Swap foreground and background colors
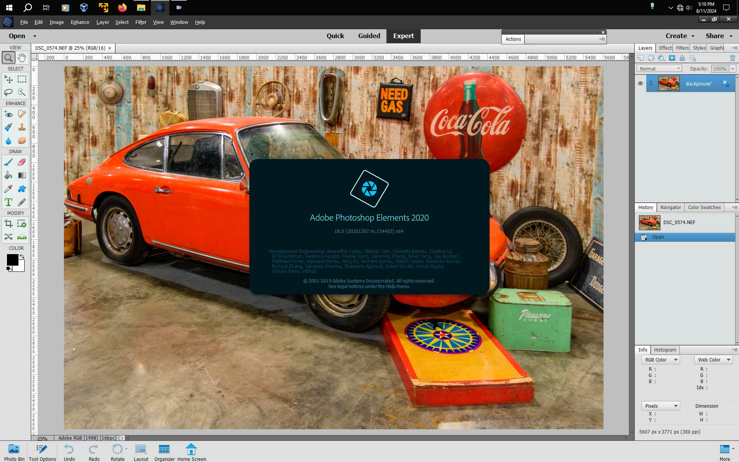Viewport: 739px width, 462px height. 22,256
